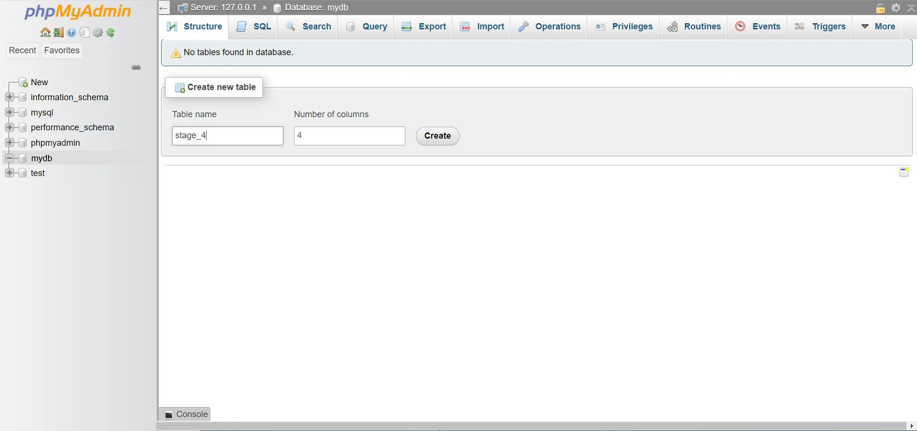
Task: Switch to the SQL tab
Action: pyautogui.click(x=253, y=26)
